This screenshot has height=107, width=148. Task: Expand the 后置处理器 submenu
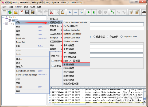[x=56, y=42]
